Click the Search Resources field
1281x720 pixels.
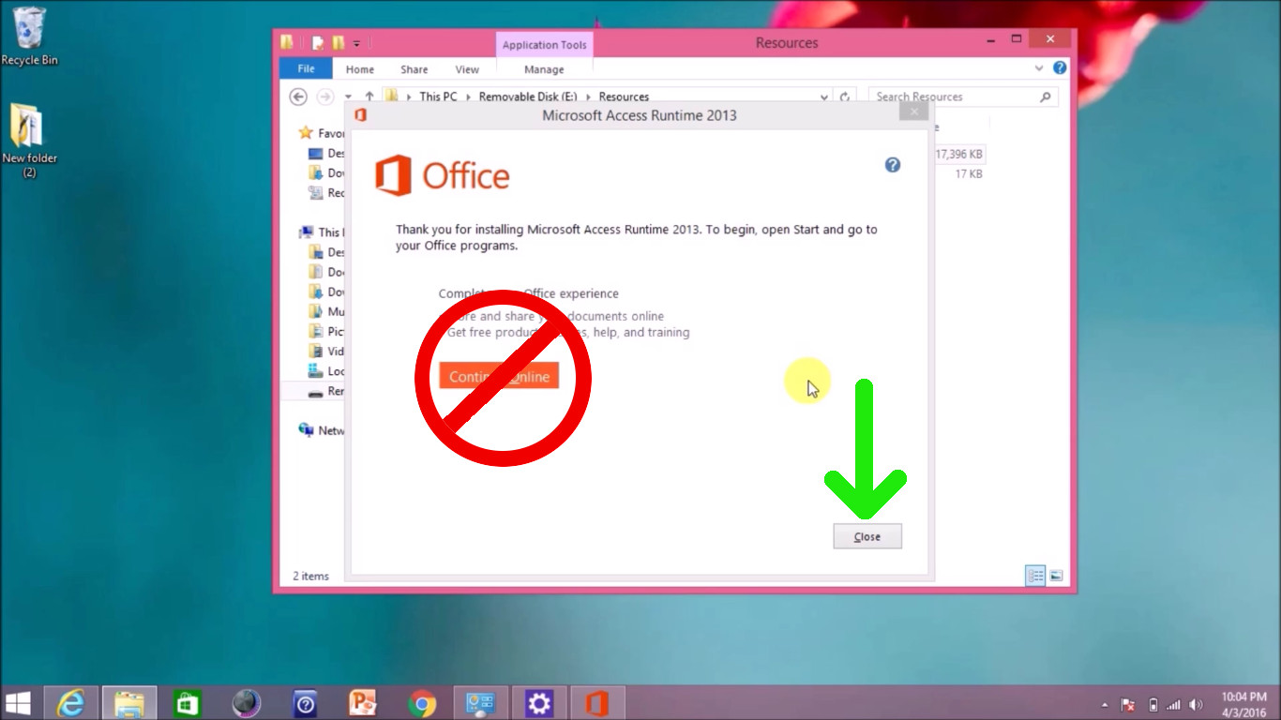(x=963, y=97)
